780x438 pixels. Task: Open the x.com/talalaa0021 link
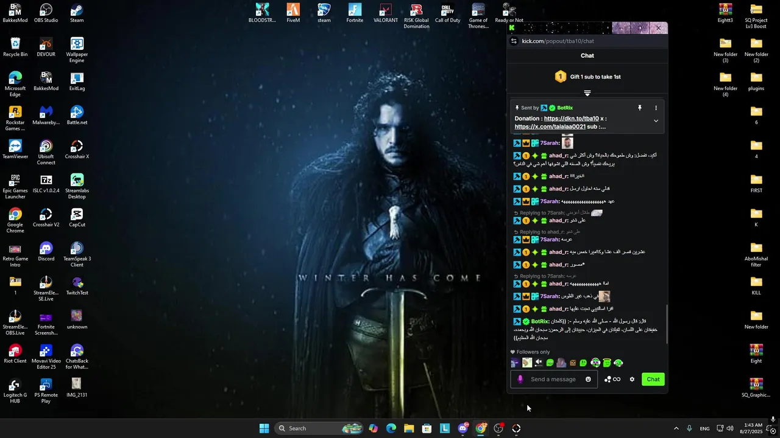click(550, 127)
